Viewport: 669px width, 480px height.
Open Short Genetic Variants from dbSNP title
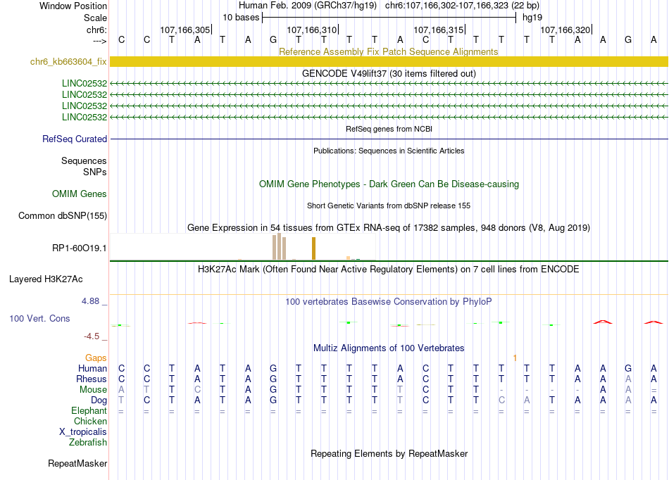point(389,206)
